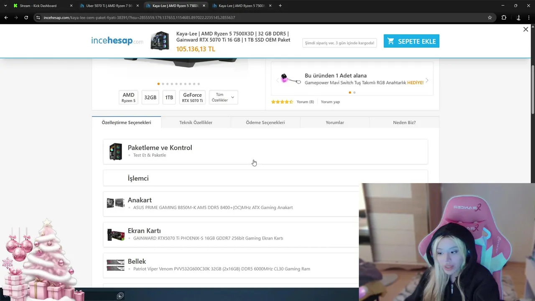Click the AMD Ryzen 5 spec badge

pos(128,97)
